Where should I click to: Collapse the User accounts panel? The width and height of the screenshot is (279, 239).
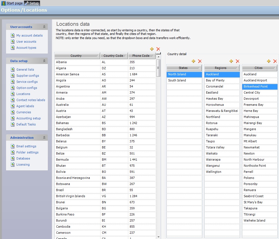point(44,27)
